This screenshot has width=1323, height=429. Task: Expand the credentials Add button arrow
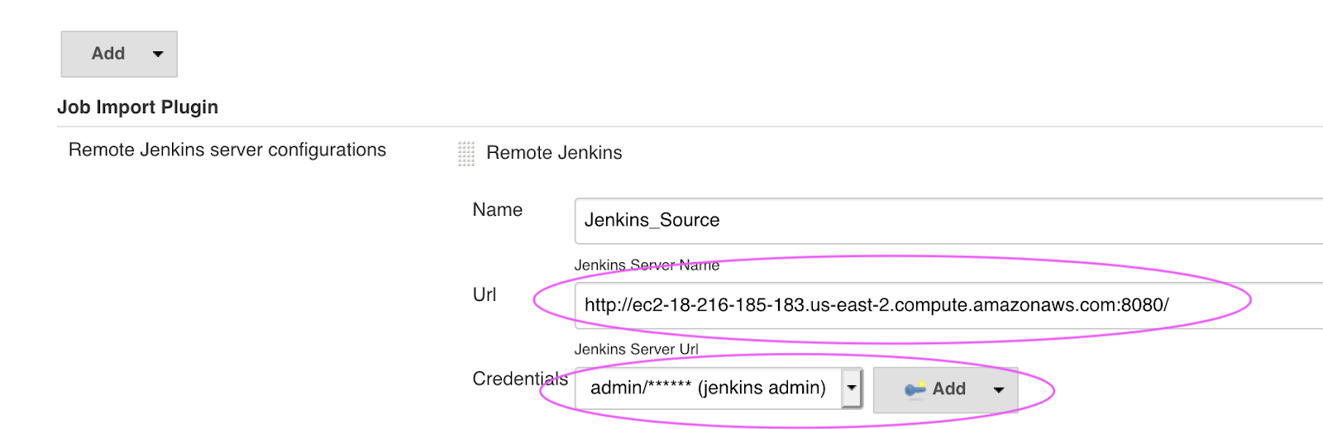999,390
